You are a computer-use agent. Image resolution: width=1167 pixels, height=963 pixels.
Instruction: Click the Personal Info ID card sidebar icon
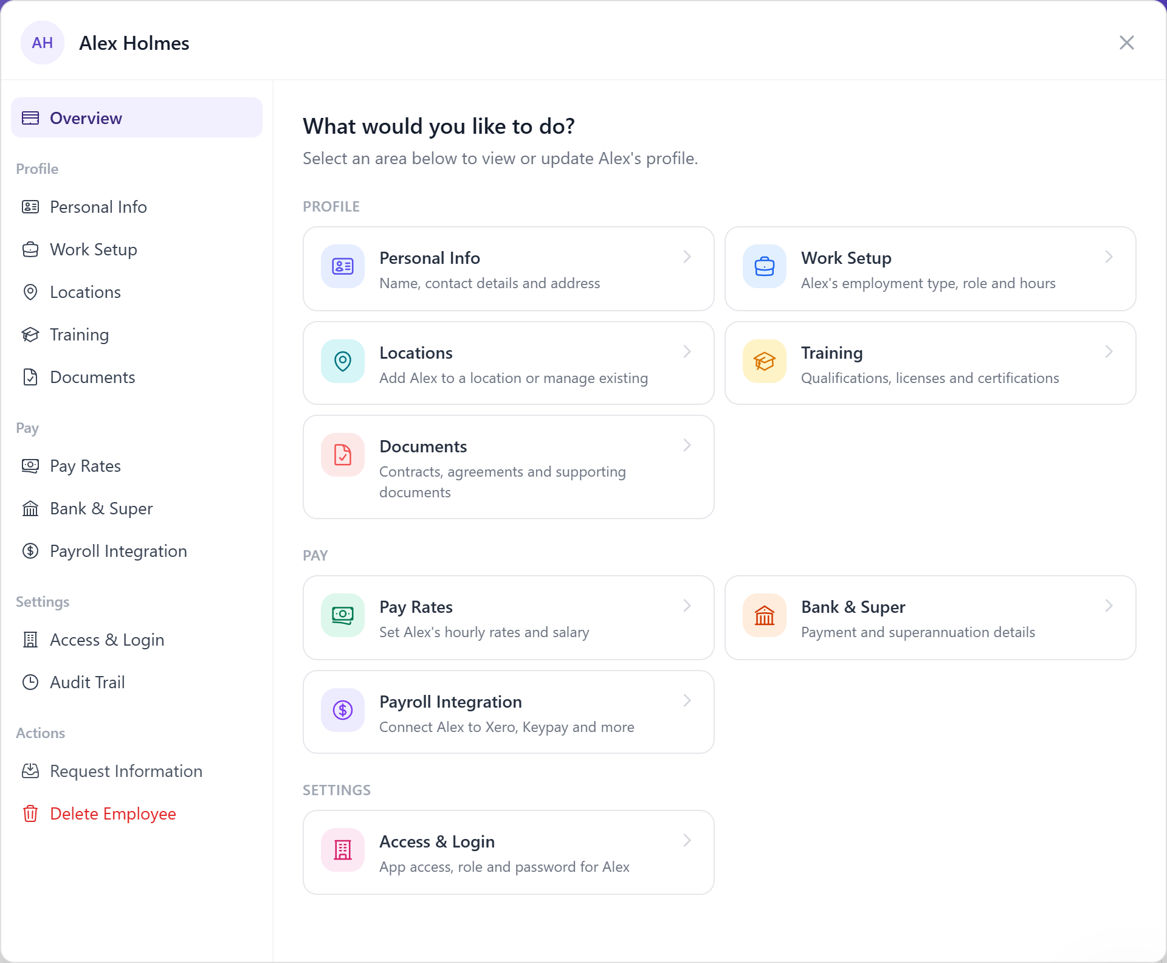(x=30, y=207)
